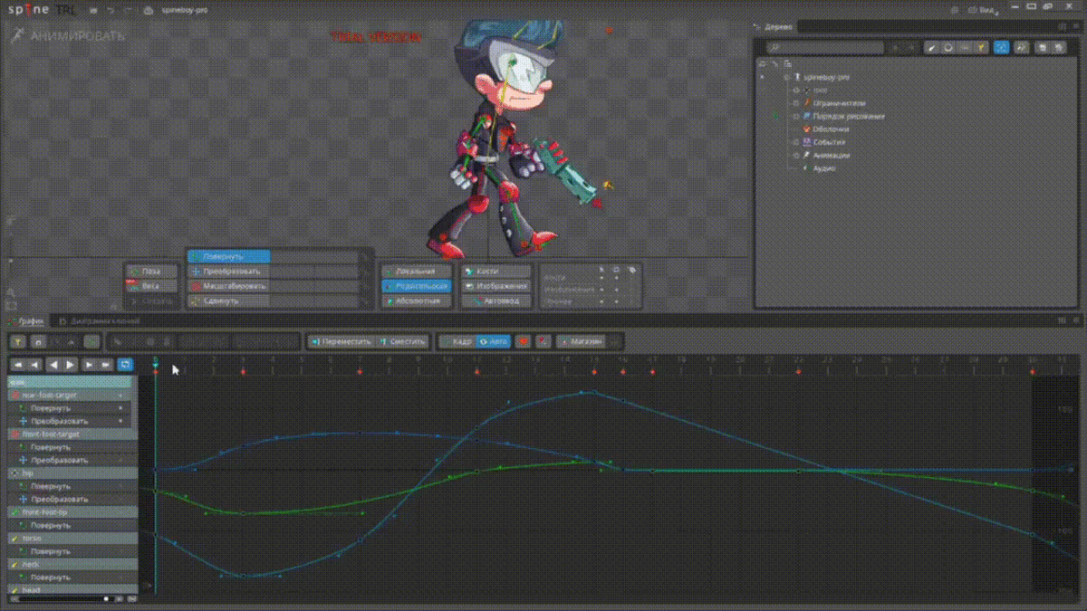Select the Порядок рисования tree item

point(849,116)
